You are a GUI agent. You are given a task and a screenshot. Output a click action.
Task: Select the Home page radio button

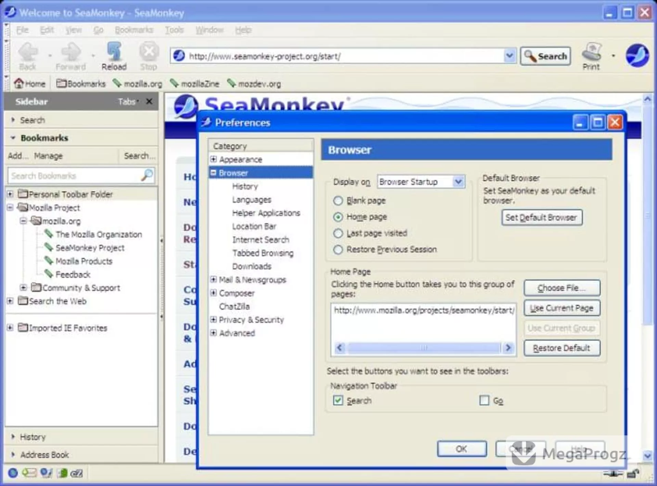[338, 217]
